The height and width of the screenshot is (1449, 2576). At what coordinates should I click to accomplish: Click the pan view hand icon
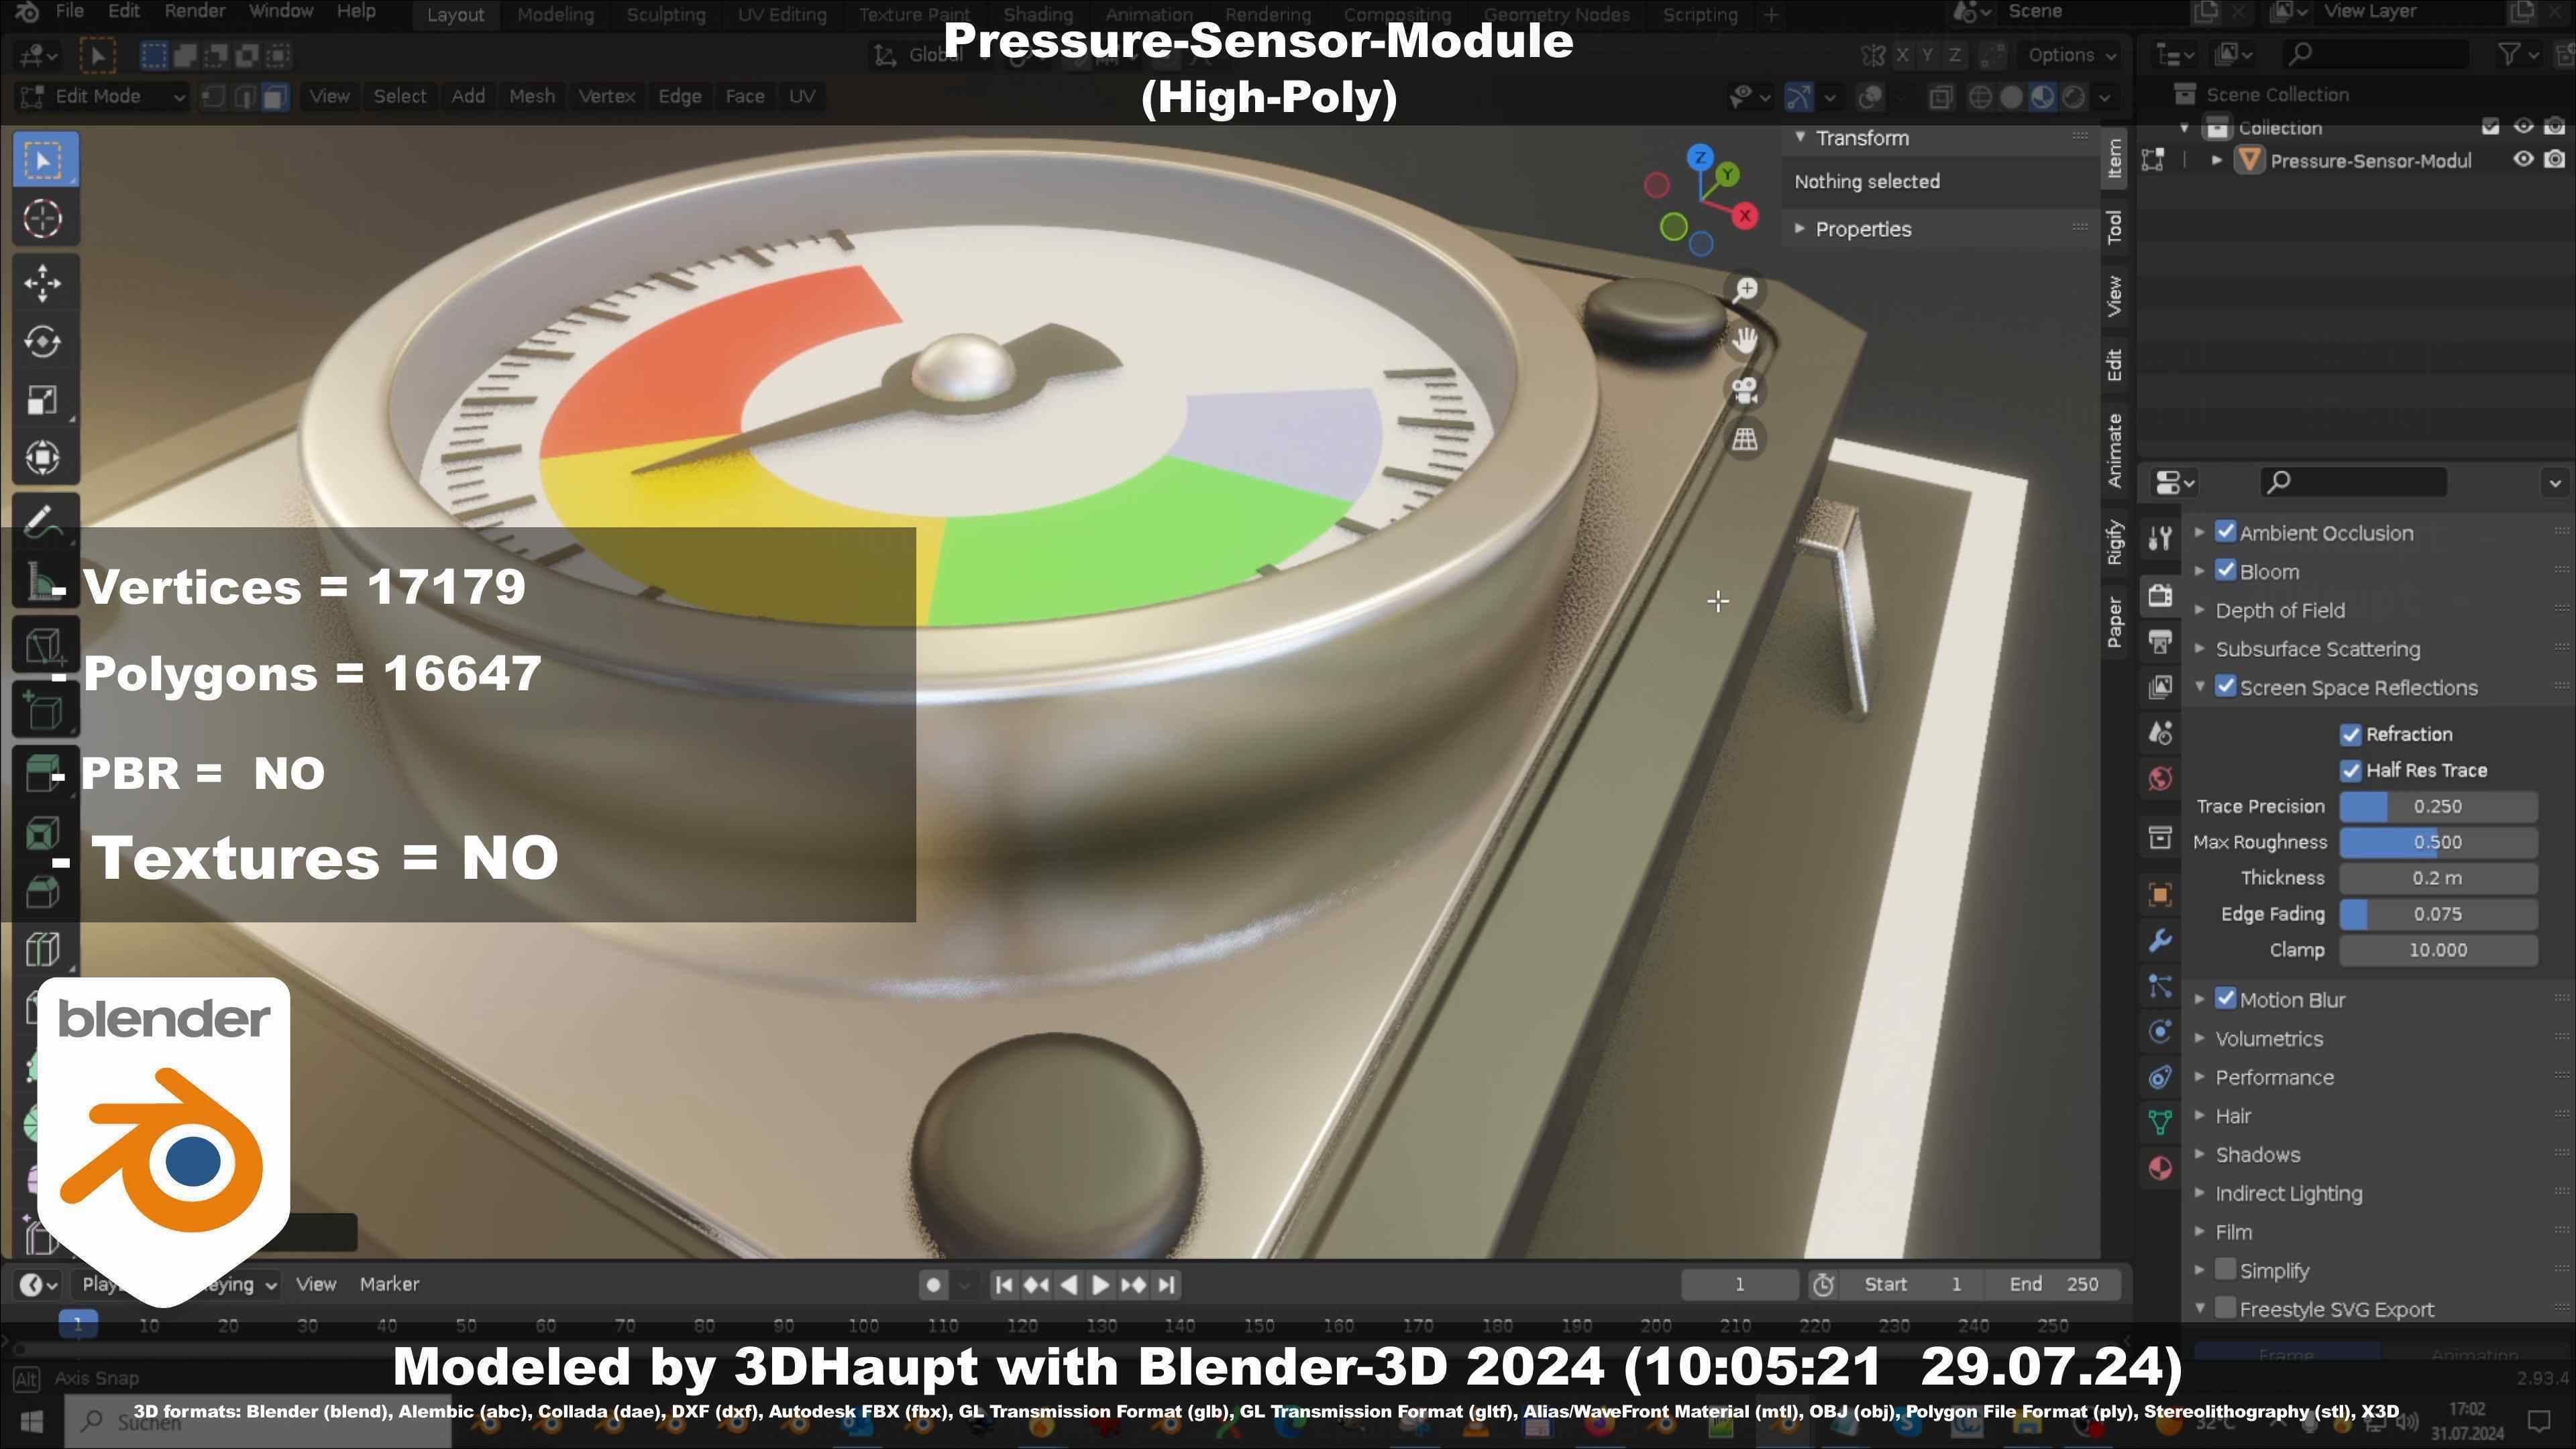click(x=1745, y=340)
